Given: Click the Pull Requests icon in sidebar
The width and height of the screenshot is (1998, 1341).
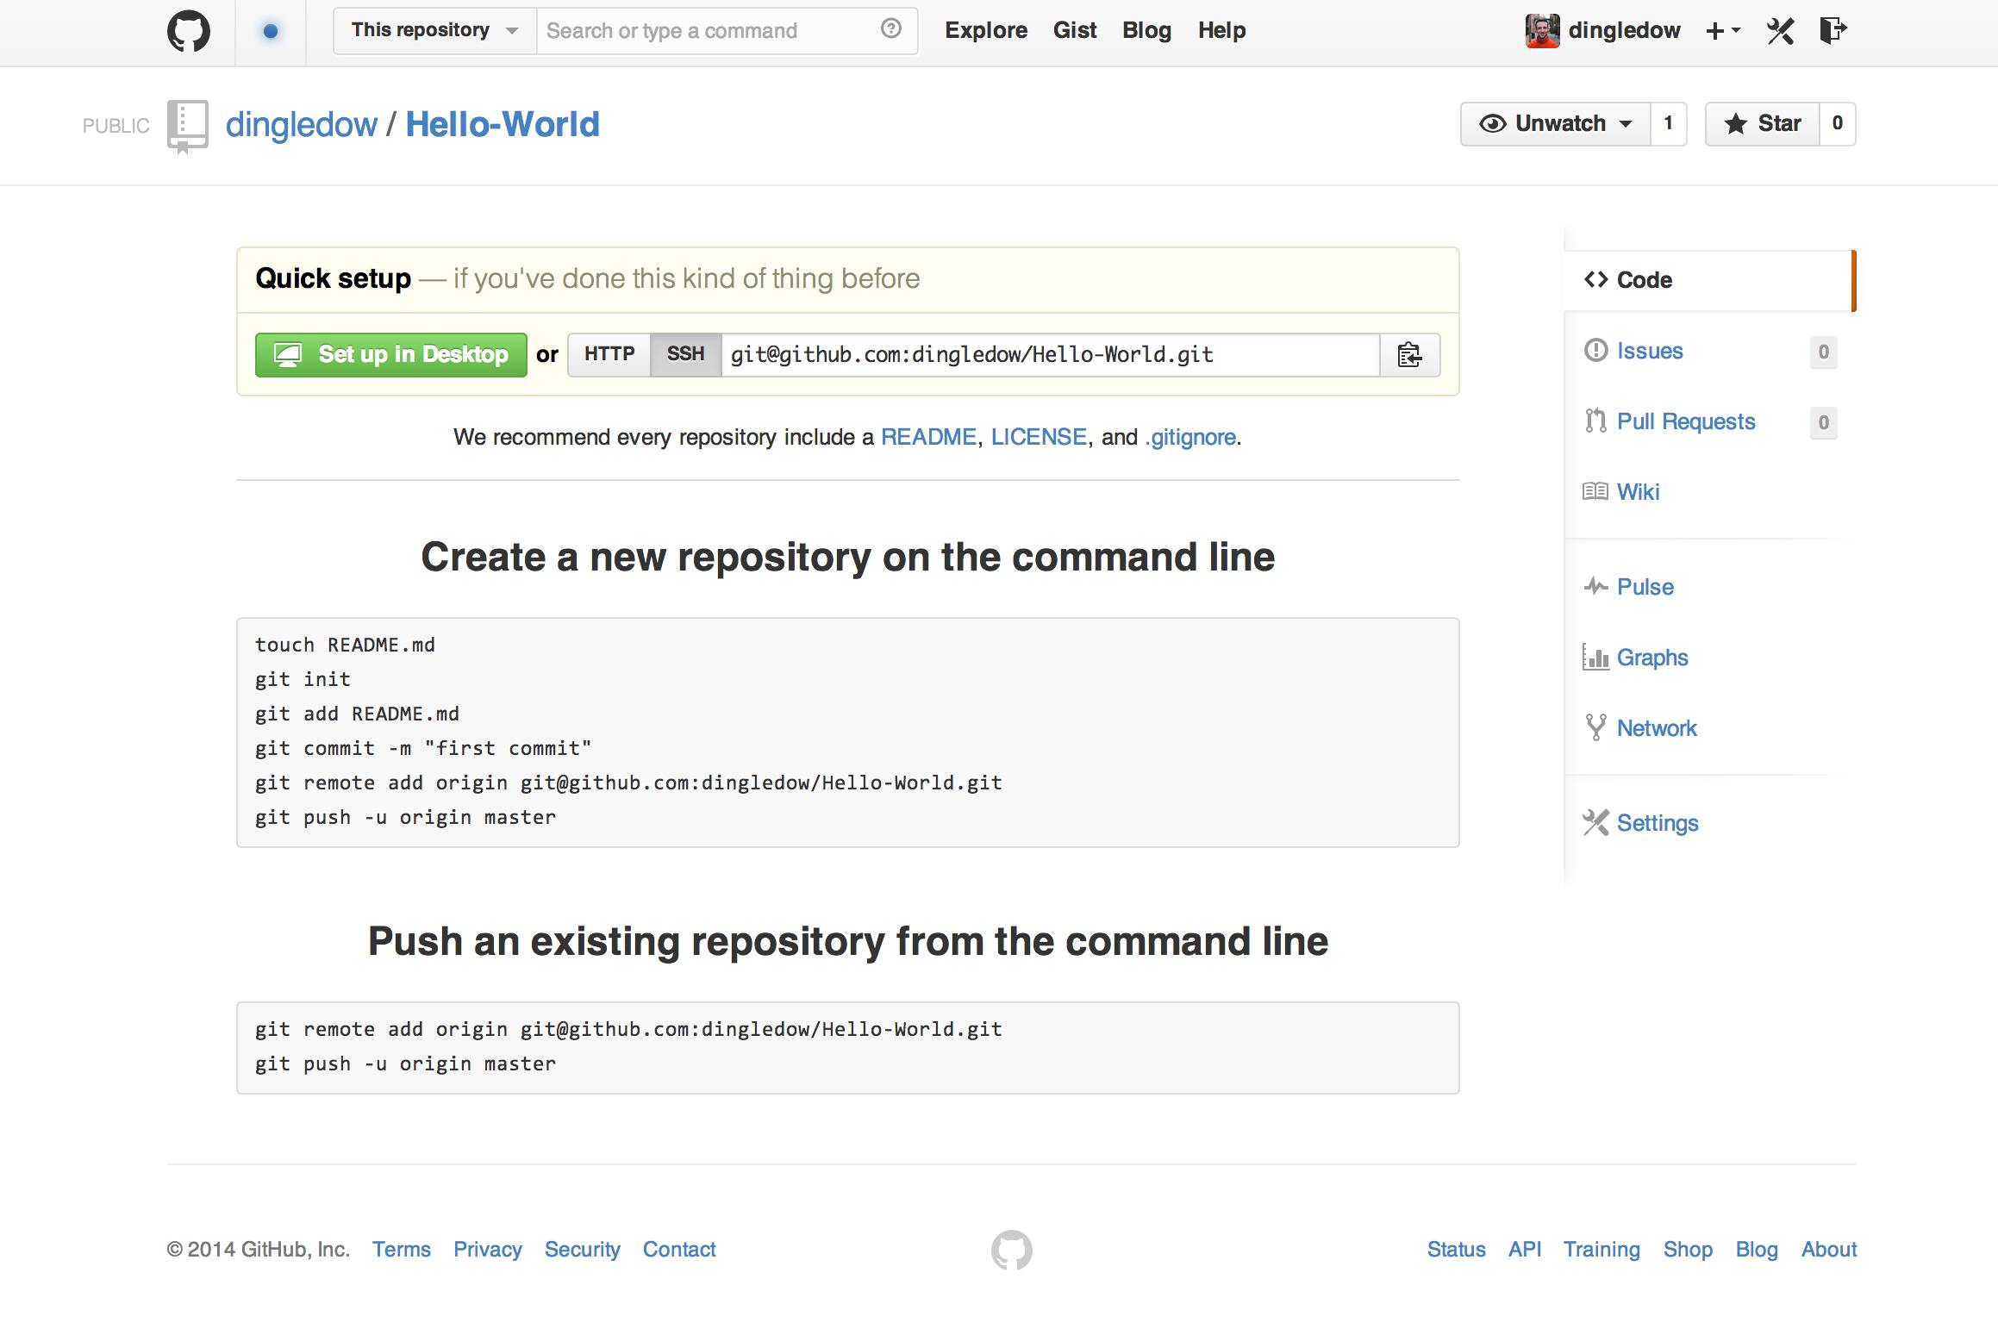Looking at the screenshot, I should click(1595, 421).
